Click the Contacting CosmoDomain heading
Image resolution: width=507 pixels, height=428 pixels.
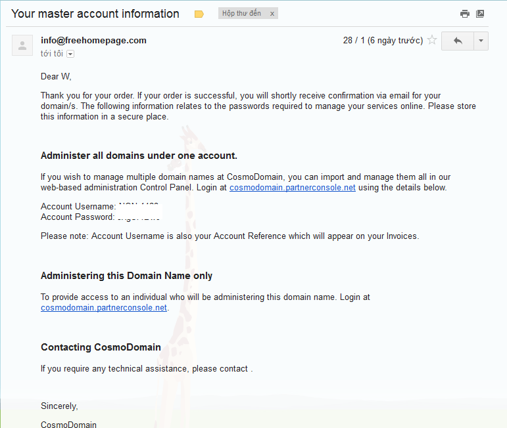click(101, 347)
